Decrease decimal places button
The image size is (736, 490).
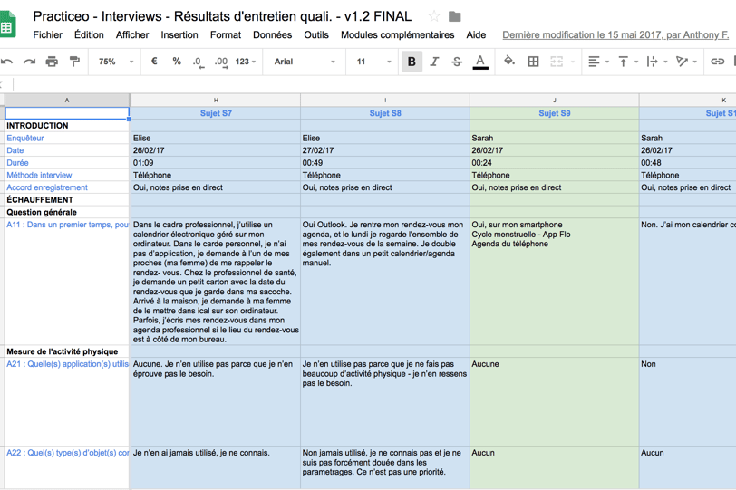pos(199,62)
